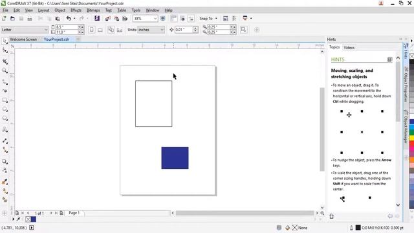Image resolution: width=414 pixels, height=233 pixels.
Task: Undo the last action
Action: click(69, 18)
